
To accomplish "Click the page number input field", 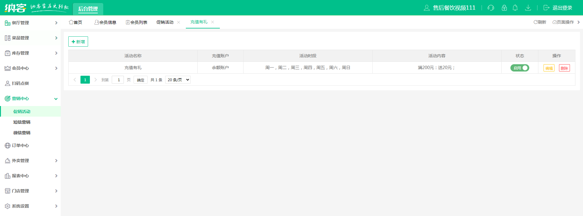I will (118, 80).
